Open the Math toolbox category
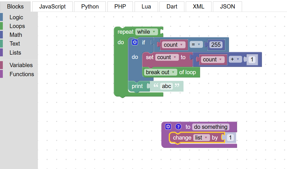This screenshot has height=169, width=287. point(19,35)
